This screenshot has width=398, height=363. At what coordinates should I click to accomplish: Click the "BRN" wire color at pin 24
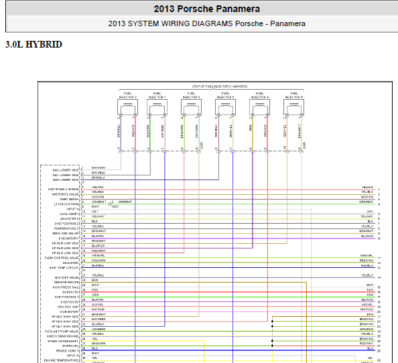point(95,280)
